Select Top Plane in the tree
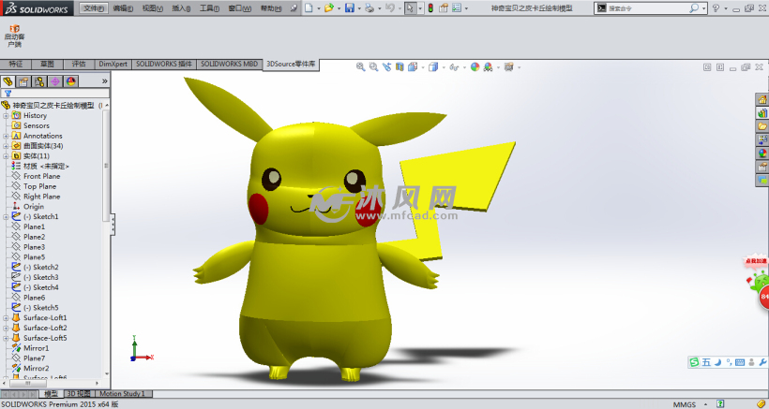Image resolution: width=769 pixels, height=409 pixels. [39, 186]
